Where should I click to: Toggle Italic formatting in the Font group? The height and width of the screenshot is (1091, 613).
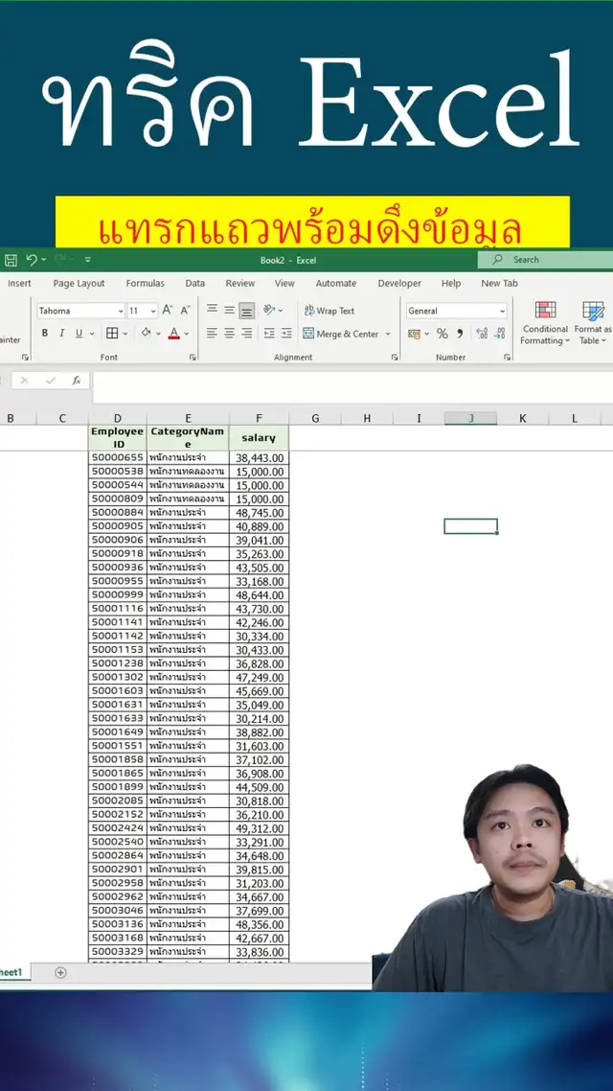point(62,334)
